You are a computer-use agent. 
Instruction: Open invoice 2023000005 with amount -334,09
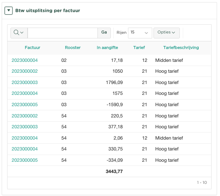pos(25,160)
